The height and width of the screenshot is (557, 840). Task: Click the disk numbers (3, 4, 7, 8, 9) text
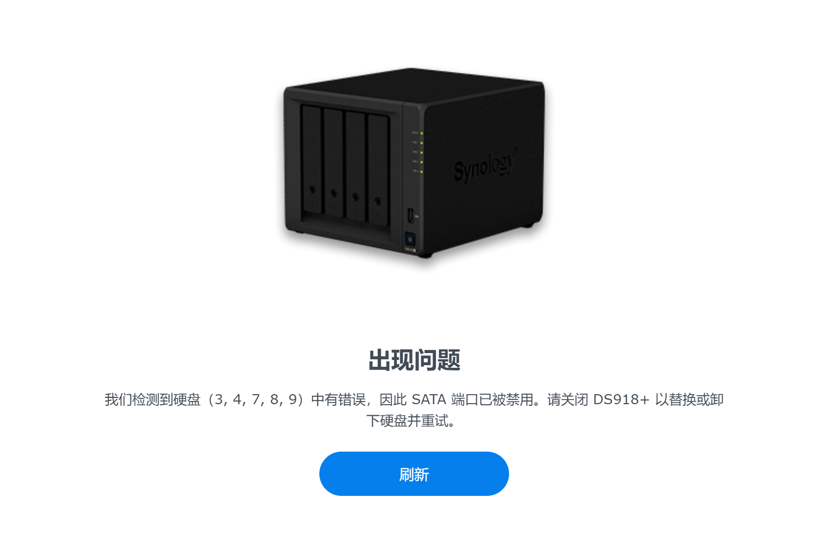[255, 399]
